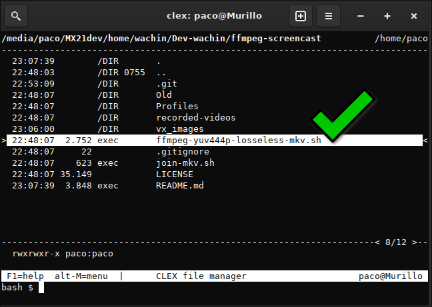Click the bash $ command prompt
The width and height of the screenshot is (432, 307).
coord(17,287)
